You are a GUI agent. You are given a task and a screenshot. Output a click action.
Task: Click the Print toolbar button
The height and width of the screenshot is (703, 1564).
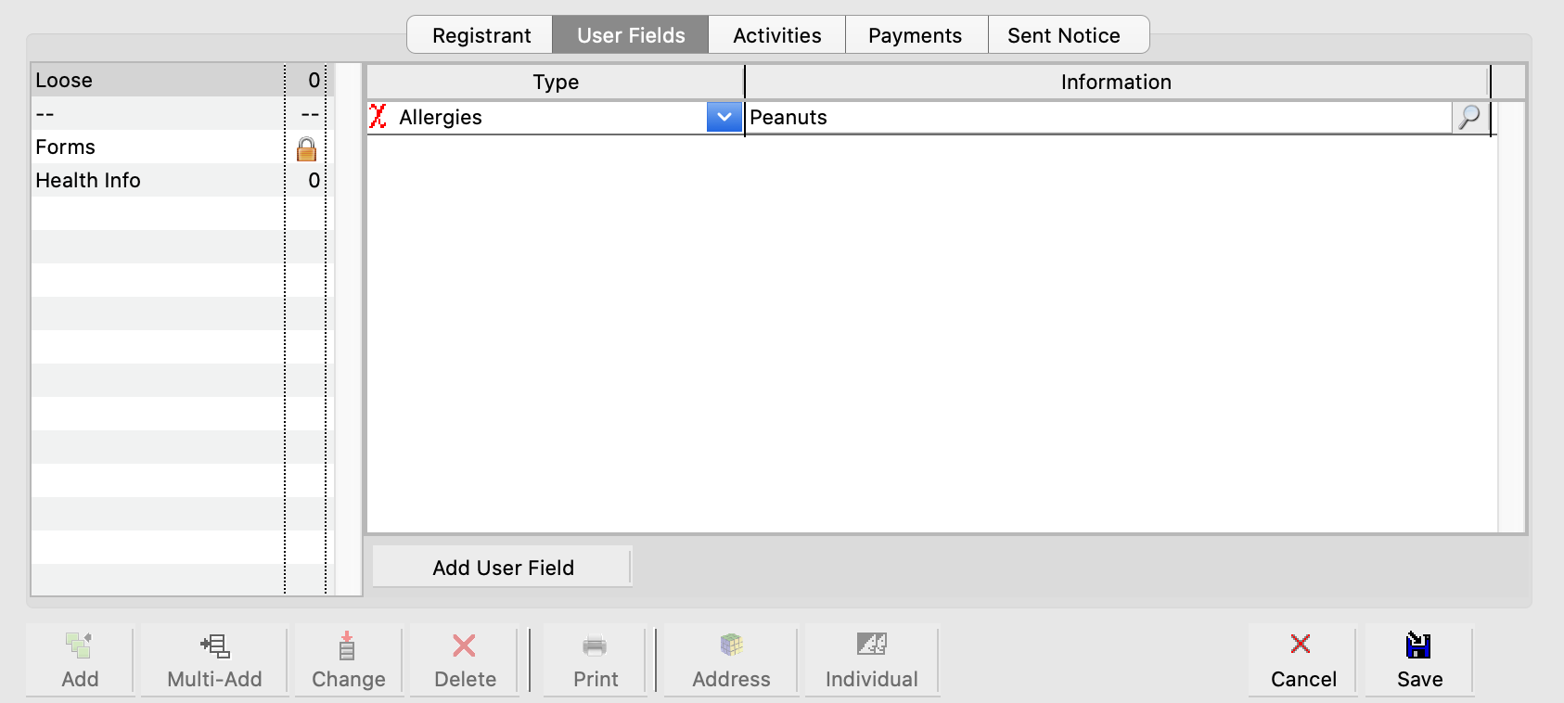click(595, 660)
